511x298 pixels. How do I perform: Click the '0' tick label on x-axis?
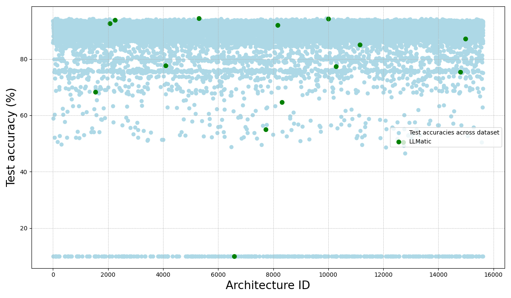pyautogui.click(x=53, y=275)
